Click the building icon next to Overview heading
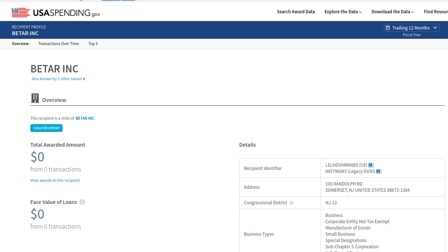448x252 pixels. (x=35, y=98)
